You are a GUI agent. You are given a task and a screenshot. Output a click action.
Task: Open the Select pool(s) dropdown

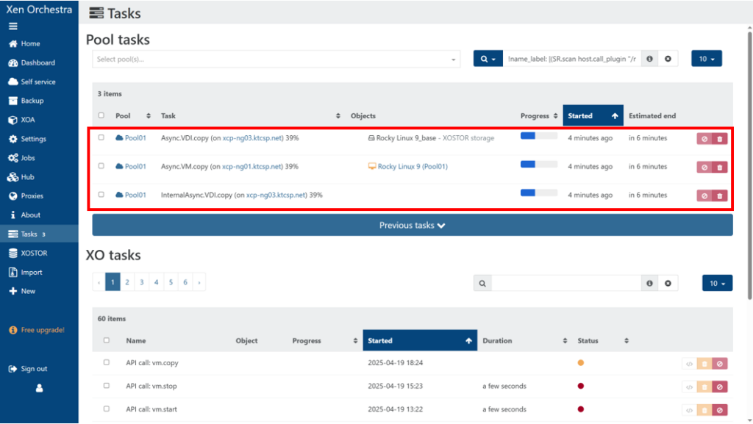point(276,59)
